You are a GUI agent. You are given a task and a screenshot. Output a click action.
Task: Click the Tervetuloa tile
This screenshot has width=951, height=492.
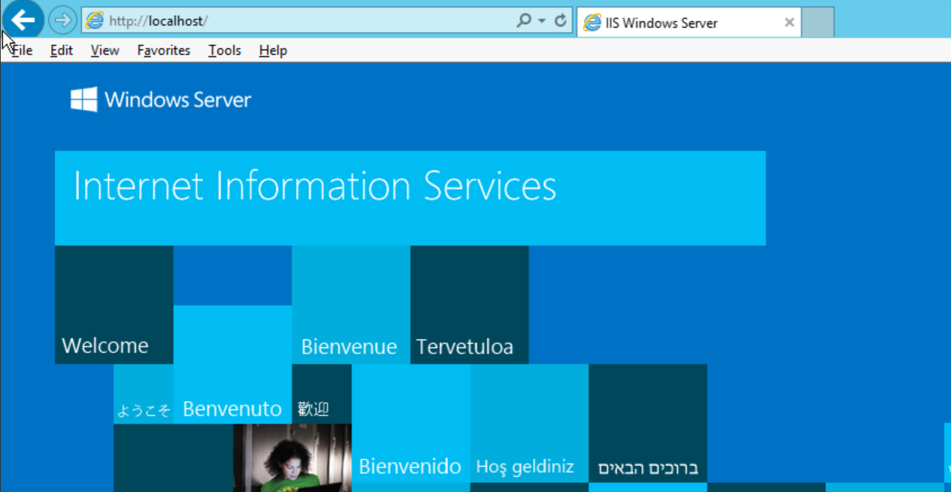click(469, 305)
